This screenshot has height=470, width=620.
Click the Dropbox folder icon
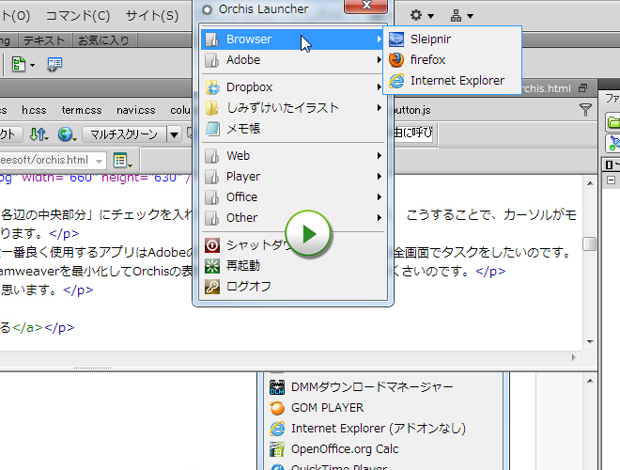pyautogui.click(x=212, y=87)
